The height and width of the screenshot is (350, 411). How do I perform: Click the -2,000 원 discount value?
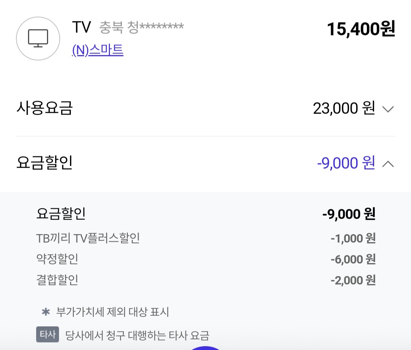click(353, 281)
